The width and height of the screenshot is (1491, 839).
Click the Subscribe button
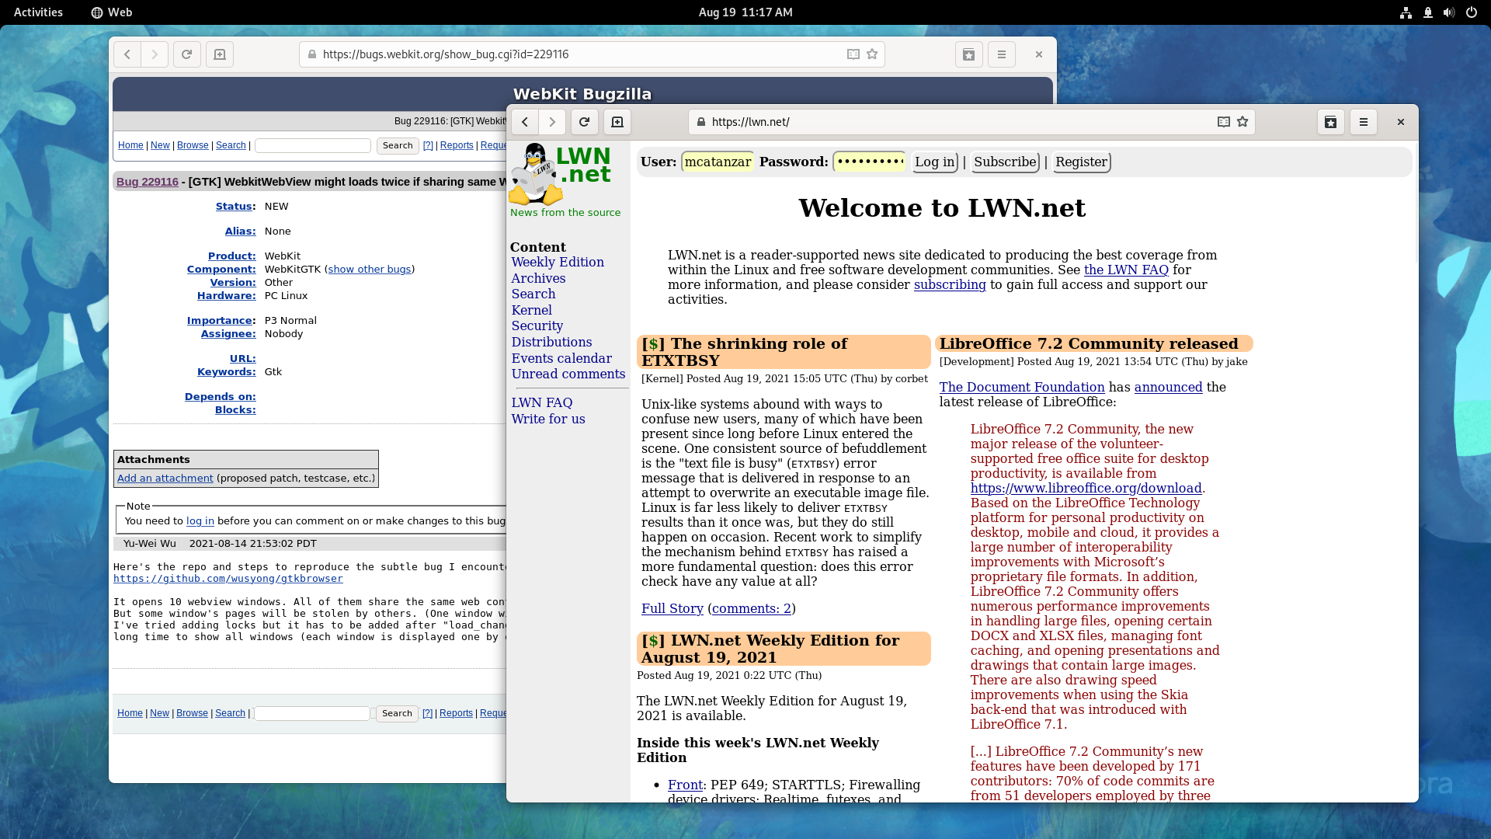(1005, 162)
